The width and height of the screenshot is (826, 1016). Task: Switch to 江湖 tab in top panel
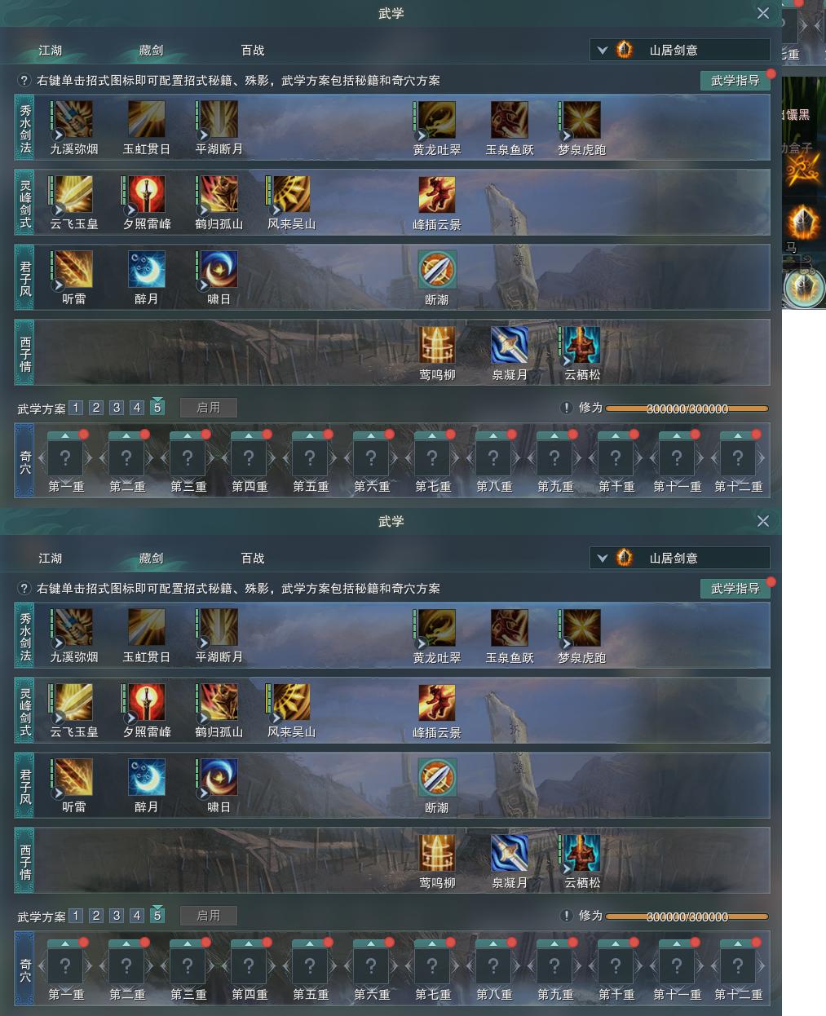point(51,50)
